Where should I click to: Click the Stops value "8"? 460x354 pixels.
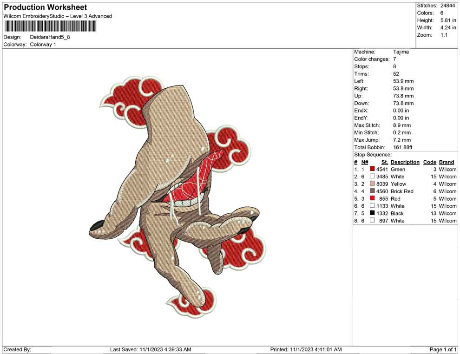[x=394, y=66]
